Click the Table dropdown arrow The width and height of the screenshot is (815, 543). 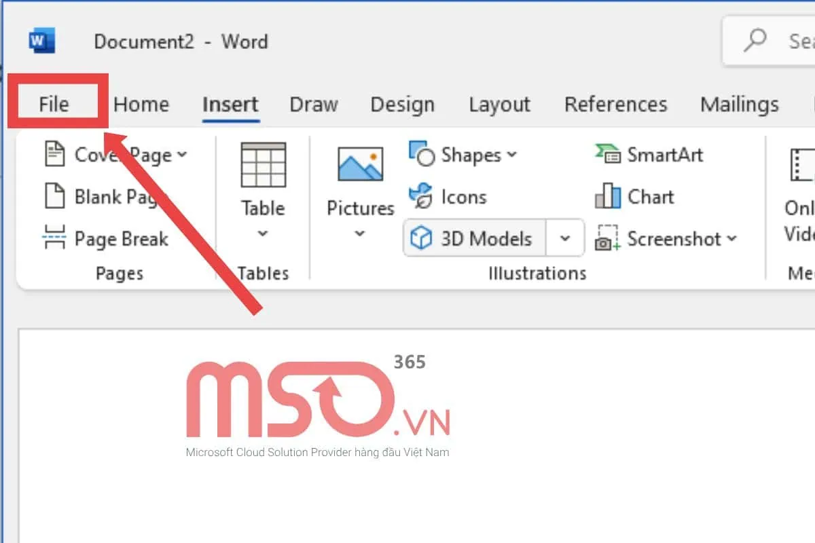tap(263, 233)
